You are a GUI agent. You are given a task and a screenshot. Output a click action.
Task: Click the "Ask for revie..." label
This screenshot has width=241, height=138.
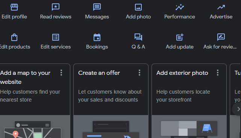(x=220, y=47)
